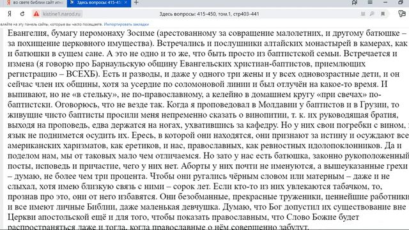Click the page title in the address bar

tap(209, 14)
